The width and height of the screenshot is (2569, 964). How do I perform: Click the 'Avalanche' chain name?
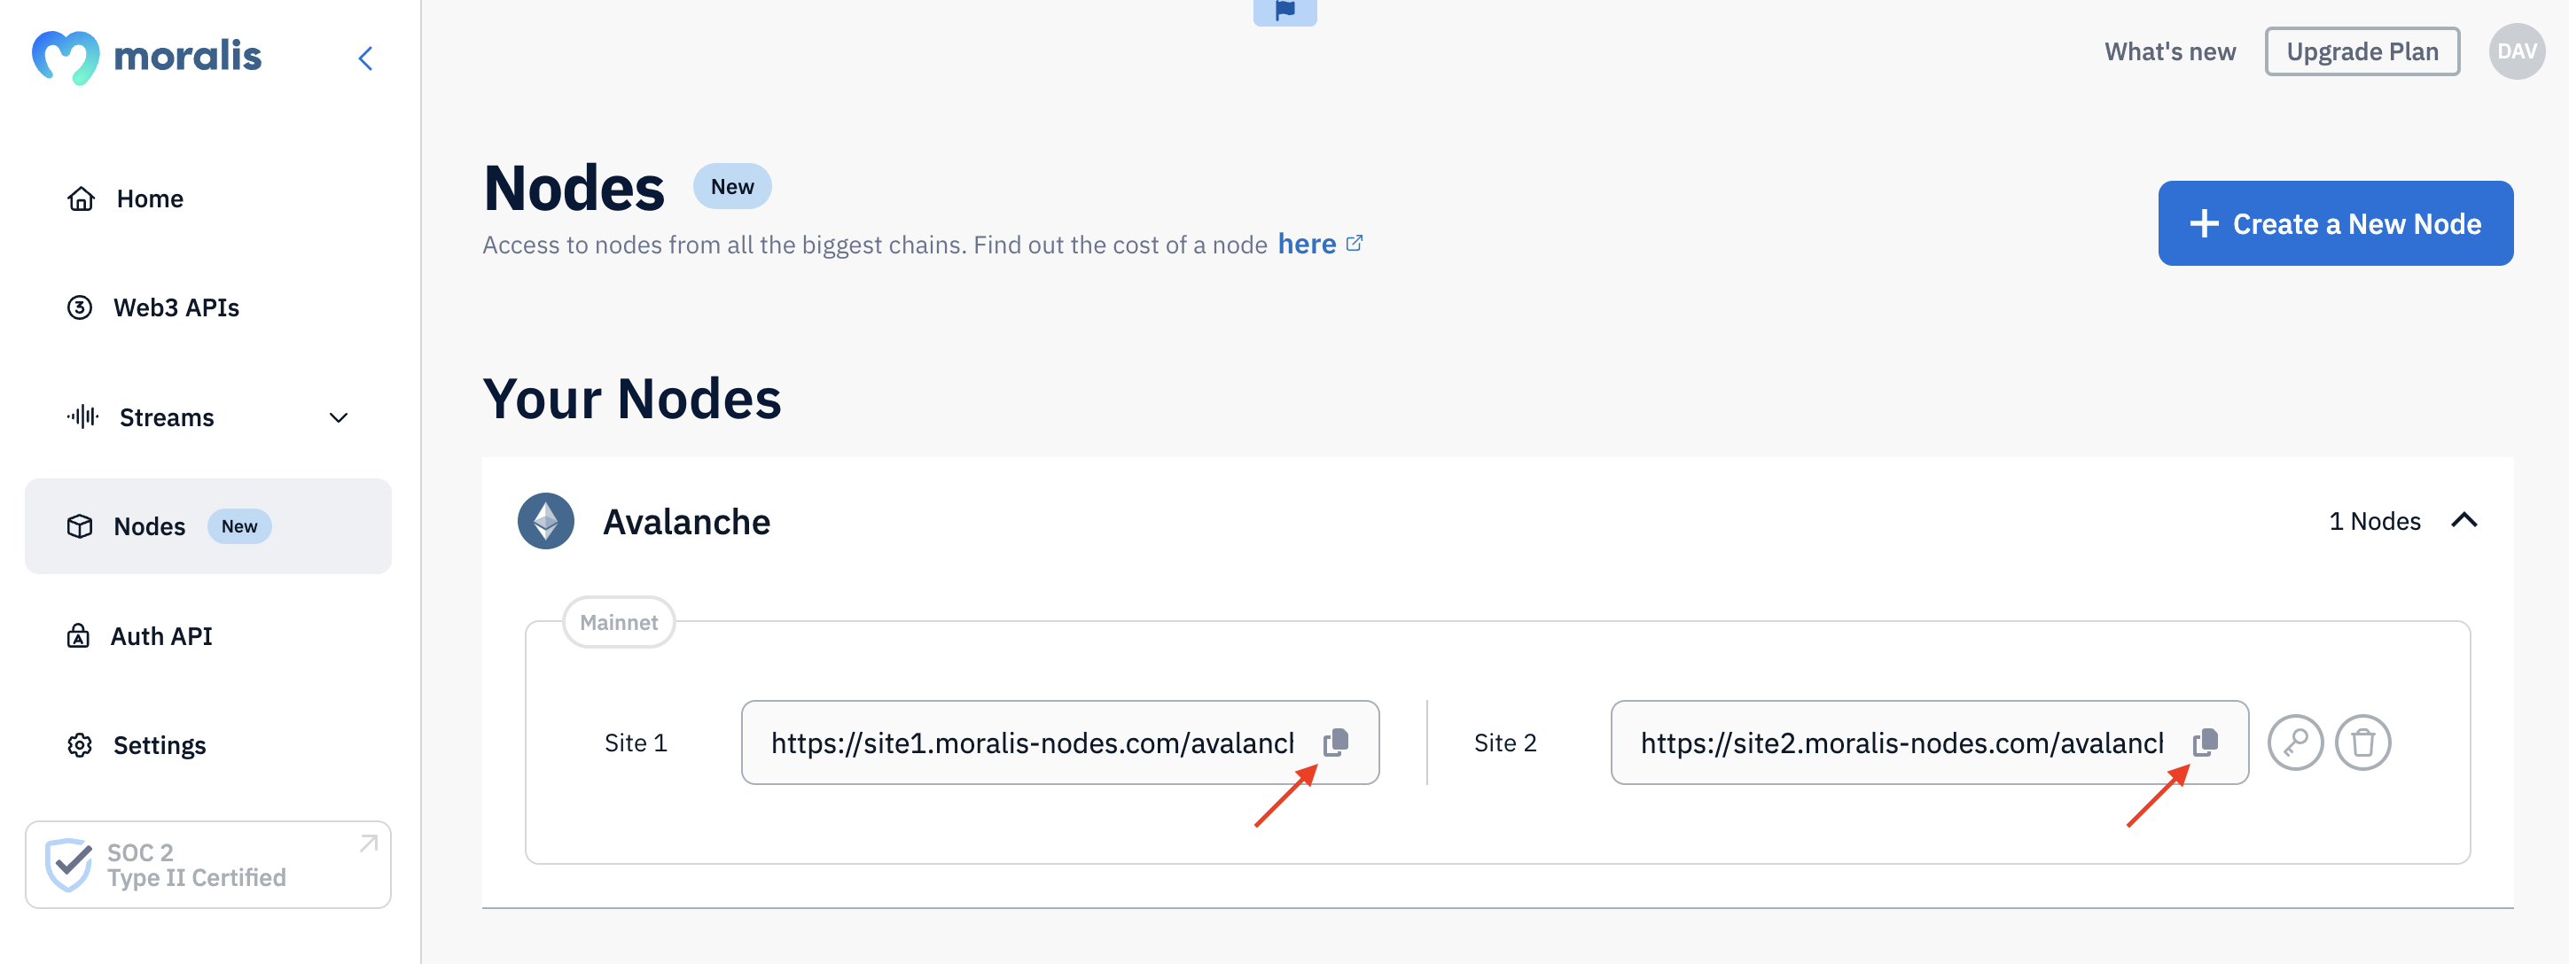click(686, 521)
